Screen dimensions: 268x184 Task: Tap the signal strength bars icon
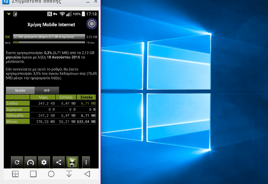(69, 14)
